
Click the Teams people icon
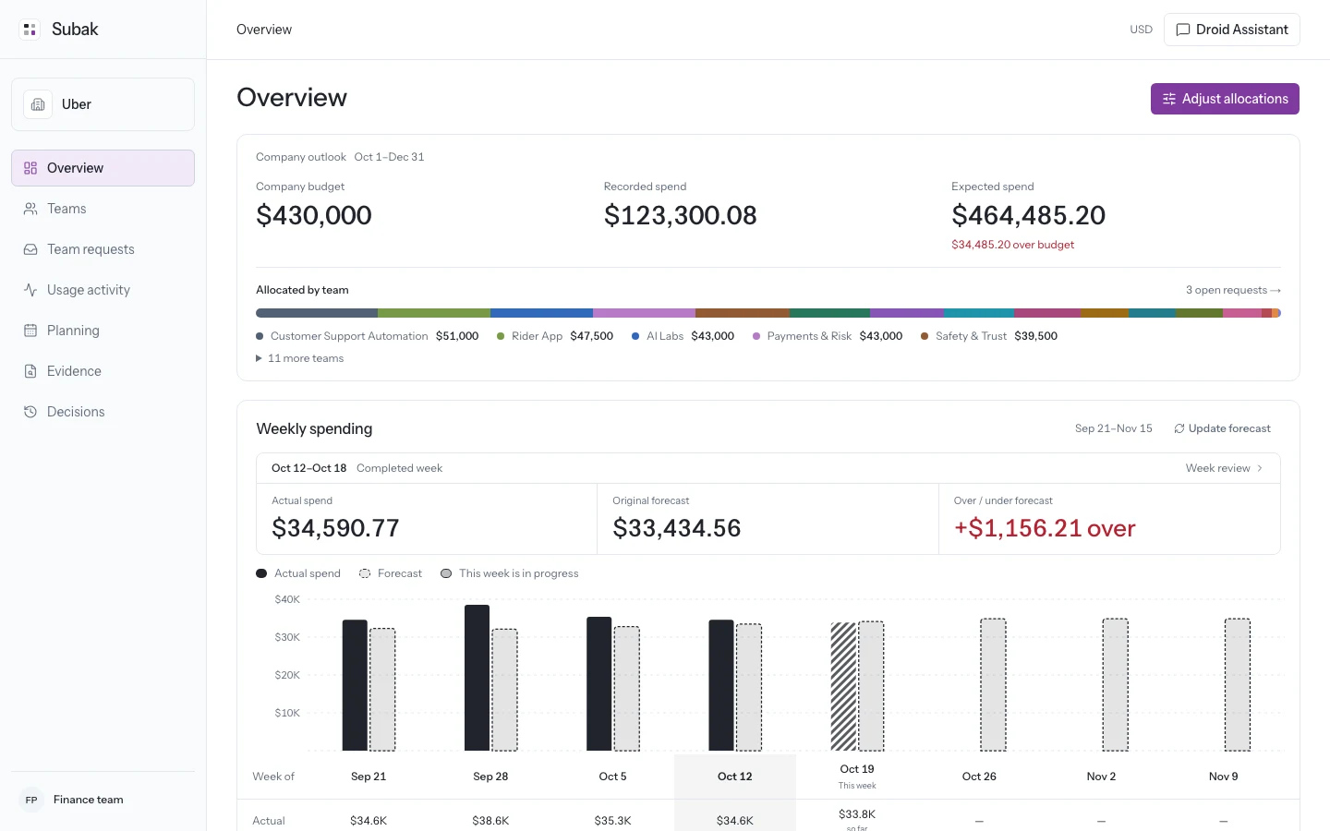point(30,209)
